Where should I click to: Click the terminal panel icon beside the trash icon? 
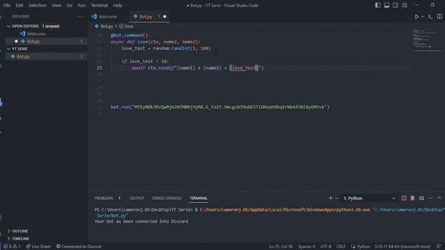click(421, 198)
